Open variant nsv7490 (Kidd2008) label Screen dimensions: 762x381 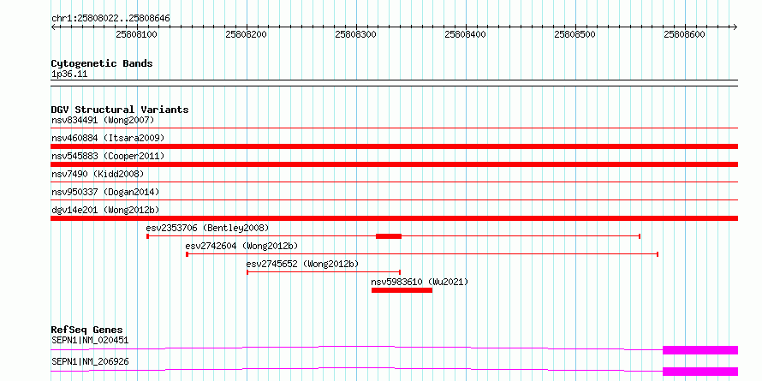(98, 174)
